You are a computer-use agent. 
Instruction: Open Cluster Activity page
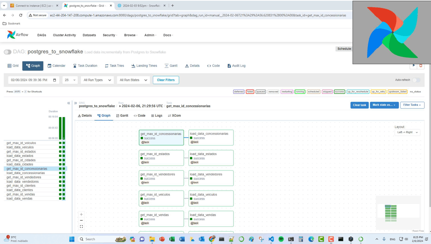[64, 35]
